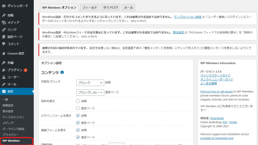Click the コメント speech bubble icon

tap(3, 44)
